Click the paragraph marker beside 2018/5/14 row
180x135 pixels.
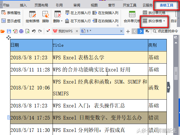point(9,118)
